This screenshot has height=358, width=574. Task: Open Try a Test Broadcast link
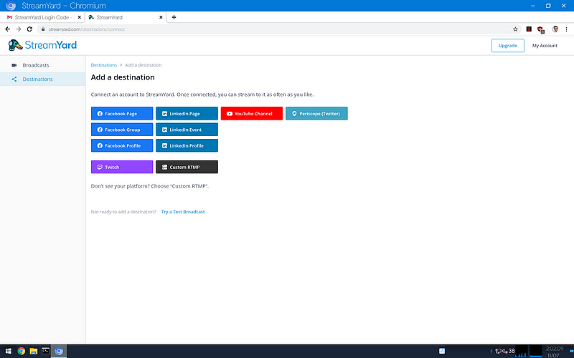[183, 212]
